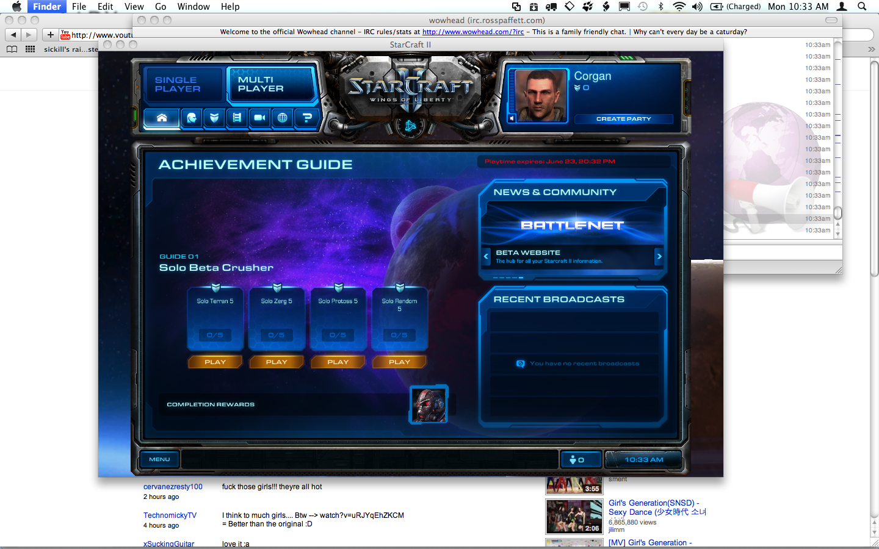Click the Bluetooth menu bar icon
This screenshot has height=549, width=879.
click(660, 7)
